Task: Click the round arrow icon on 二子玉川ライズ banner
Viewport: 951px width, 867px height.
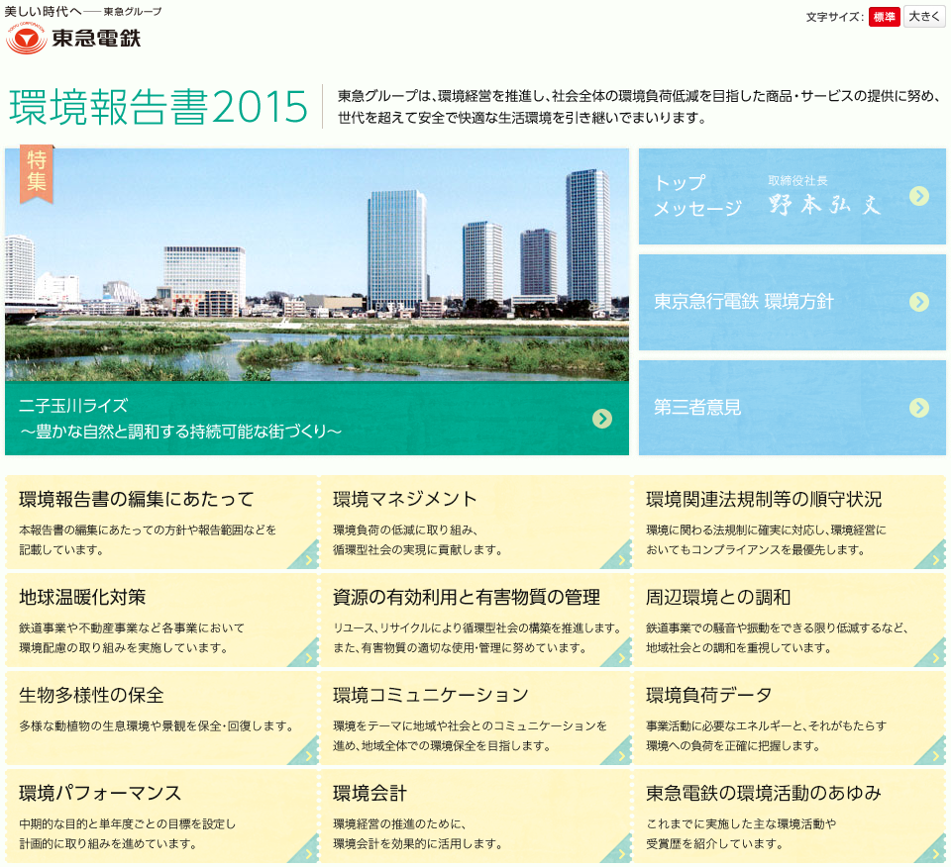Action: [x=601, y=418]
